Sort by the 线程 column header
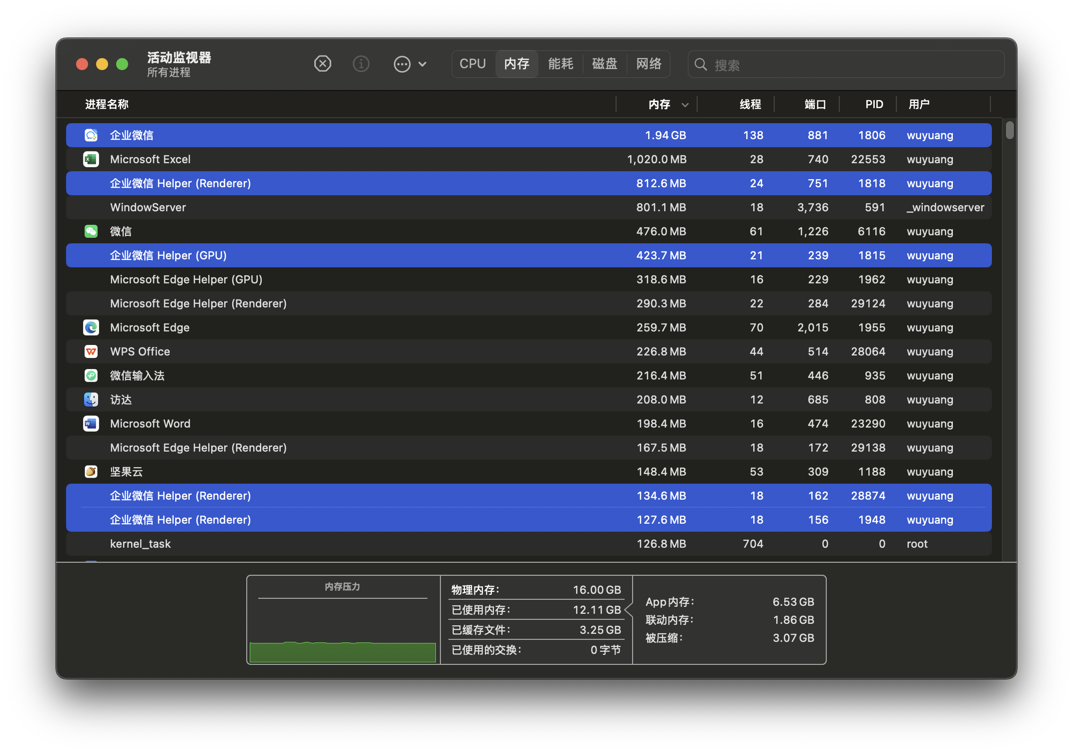The image size is (1073, 753). tap(750, 104)
